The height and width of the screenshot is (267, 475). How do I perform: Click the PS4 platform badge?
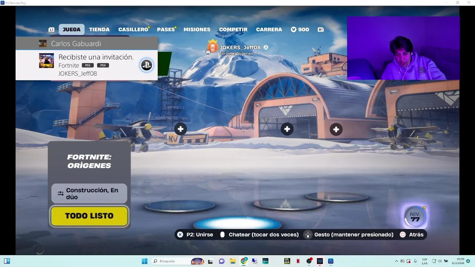(x=103, y=65)
